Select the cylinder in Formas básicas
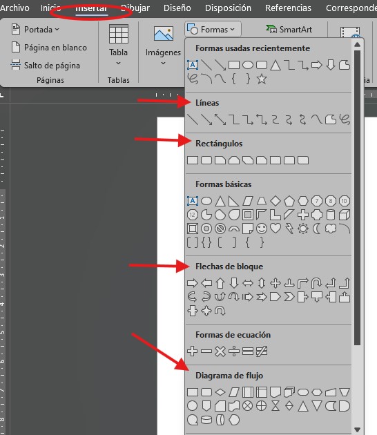The height and width of the screenshot is (435, 377). click(x=331, y=215)
